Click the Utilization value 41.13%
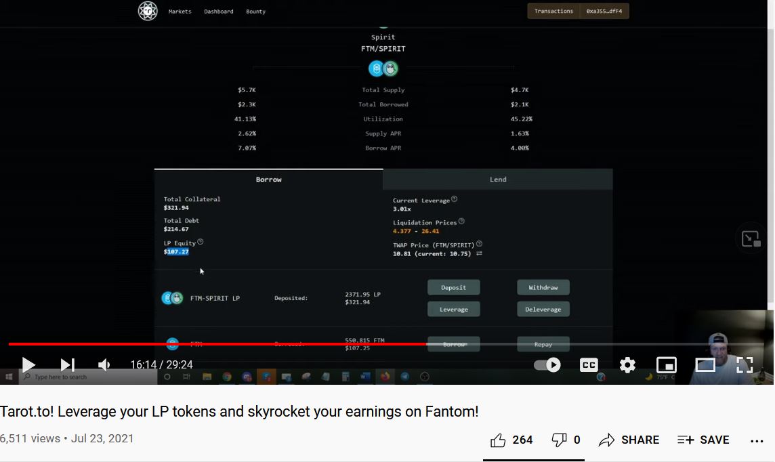775x462 pixels. [x=245, y=119]
